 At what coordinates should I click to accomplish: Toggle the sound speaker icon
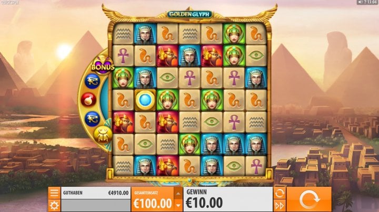[x=360, y=2]
